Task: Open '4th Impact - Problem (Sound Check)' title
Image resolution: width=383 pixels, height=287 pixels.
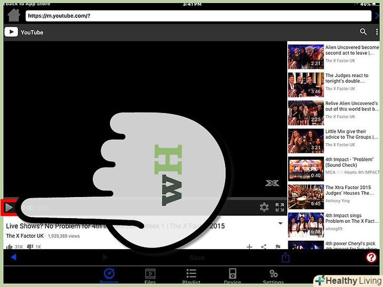Action: (349, 162)
